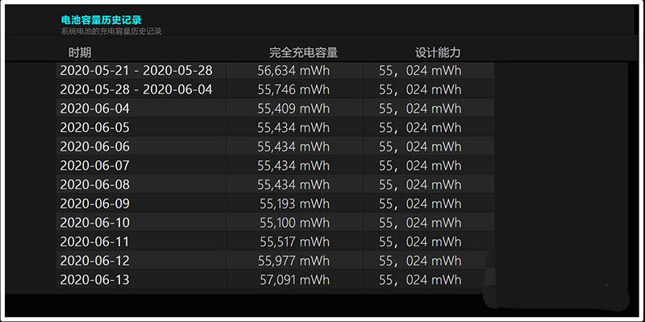
Task: Click design capacity in the 2020-06-06 row
Action: pyautogui.click(x=420, y=147)
